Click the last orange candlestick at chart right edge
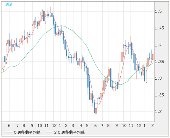This screenshot has height=138, width=170. click(153, 57)
